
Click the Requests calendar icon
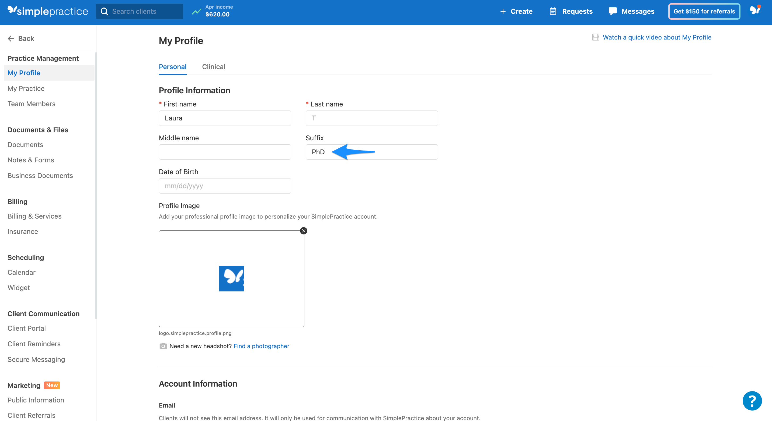(x=553, y=11)
